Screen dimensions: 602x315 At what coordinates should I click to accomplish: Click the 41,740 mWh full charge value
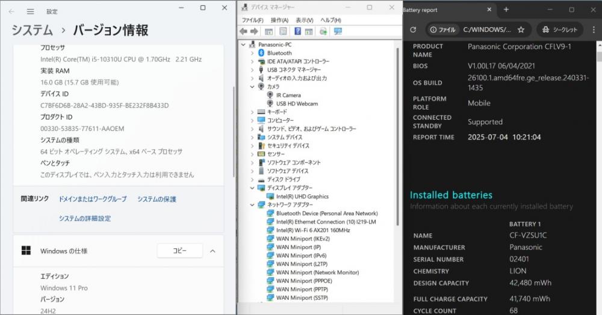[530, 299]
